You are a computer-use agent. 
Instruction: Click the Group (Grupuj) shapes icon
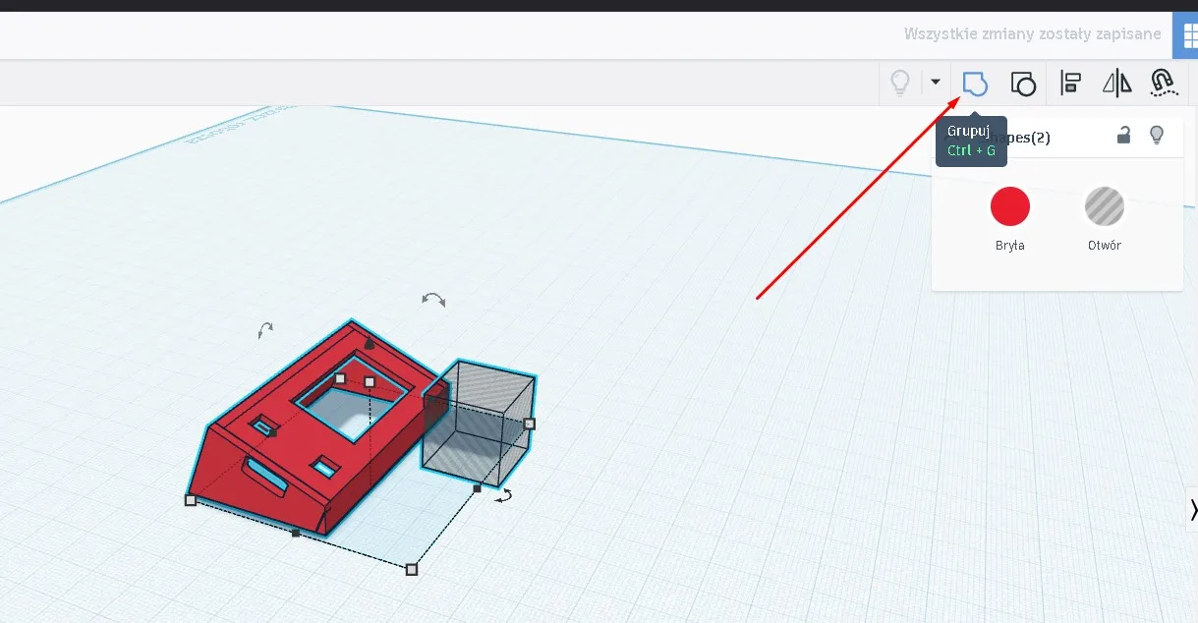[x=974, y=84]
